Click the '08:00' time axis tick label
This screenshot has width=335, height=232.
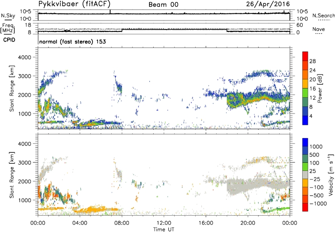pos(122,223)
